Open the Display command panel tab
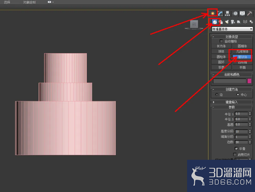 tap(242, 13)
